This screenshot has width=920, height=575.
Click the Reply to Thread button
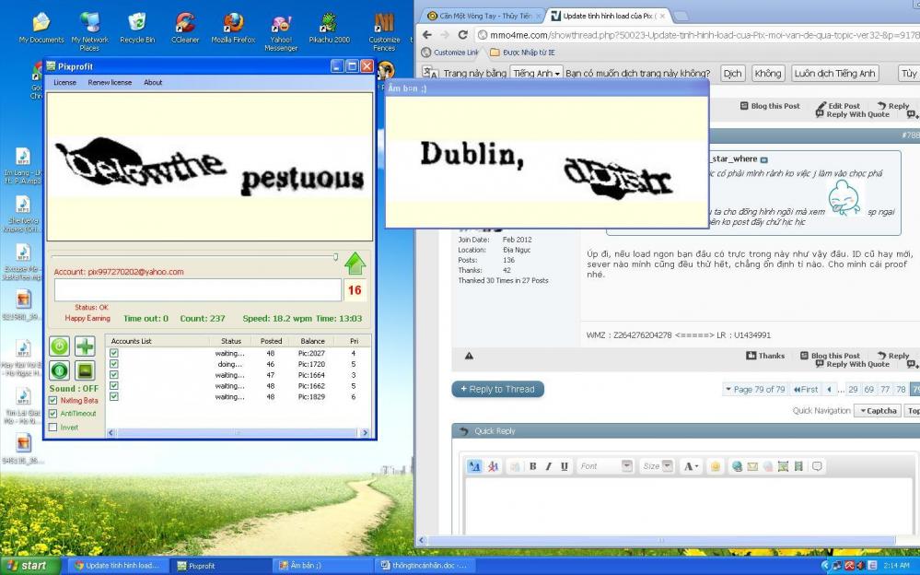[x=497, y=389]
